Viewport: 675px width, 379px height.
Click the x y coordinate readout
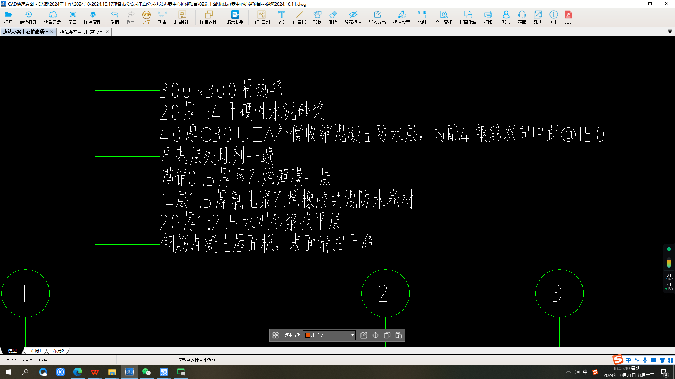point(26,360)
